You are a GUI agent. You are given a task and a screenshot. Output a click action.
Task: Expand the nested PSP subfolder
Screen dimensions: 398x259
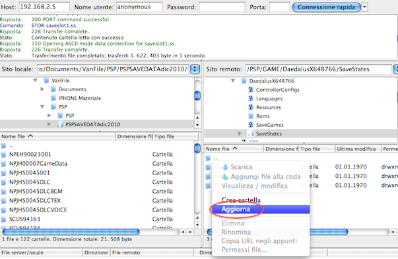tap(49, 116)
